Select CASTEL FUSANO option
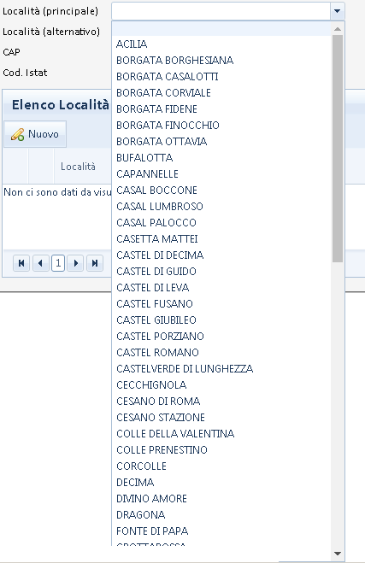365x563 pixels. [221, 304]
